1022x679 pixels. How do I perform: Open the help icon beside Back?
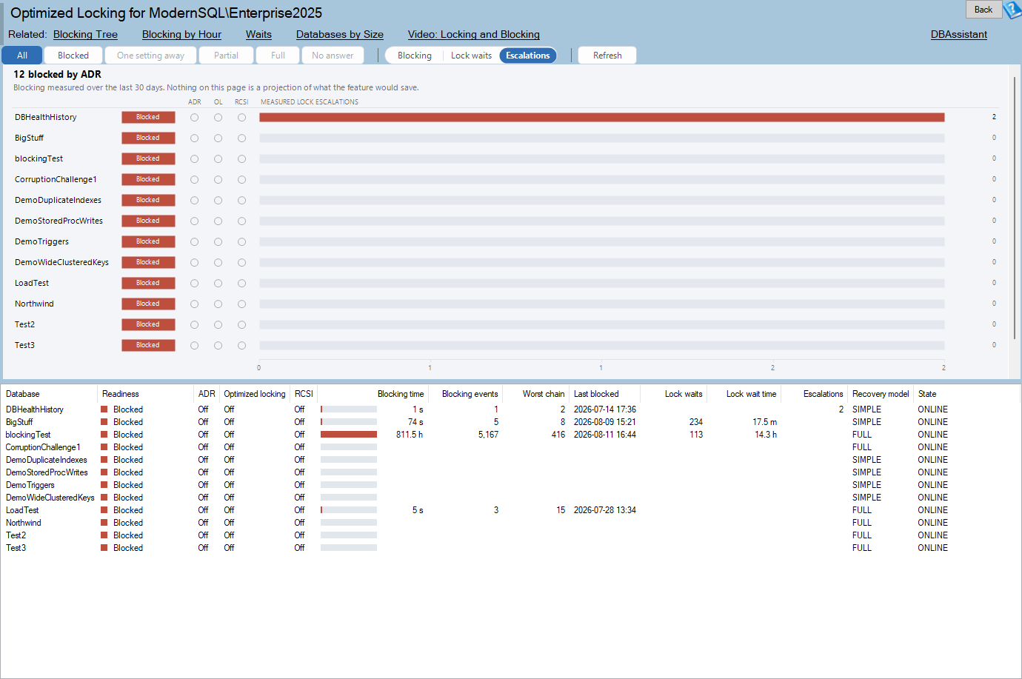click(1012, 10)
